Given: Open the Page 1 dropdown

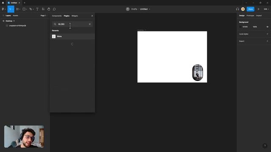Looking at the screenshot, I should [x=44, y=16].
